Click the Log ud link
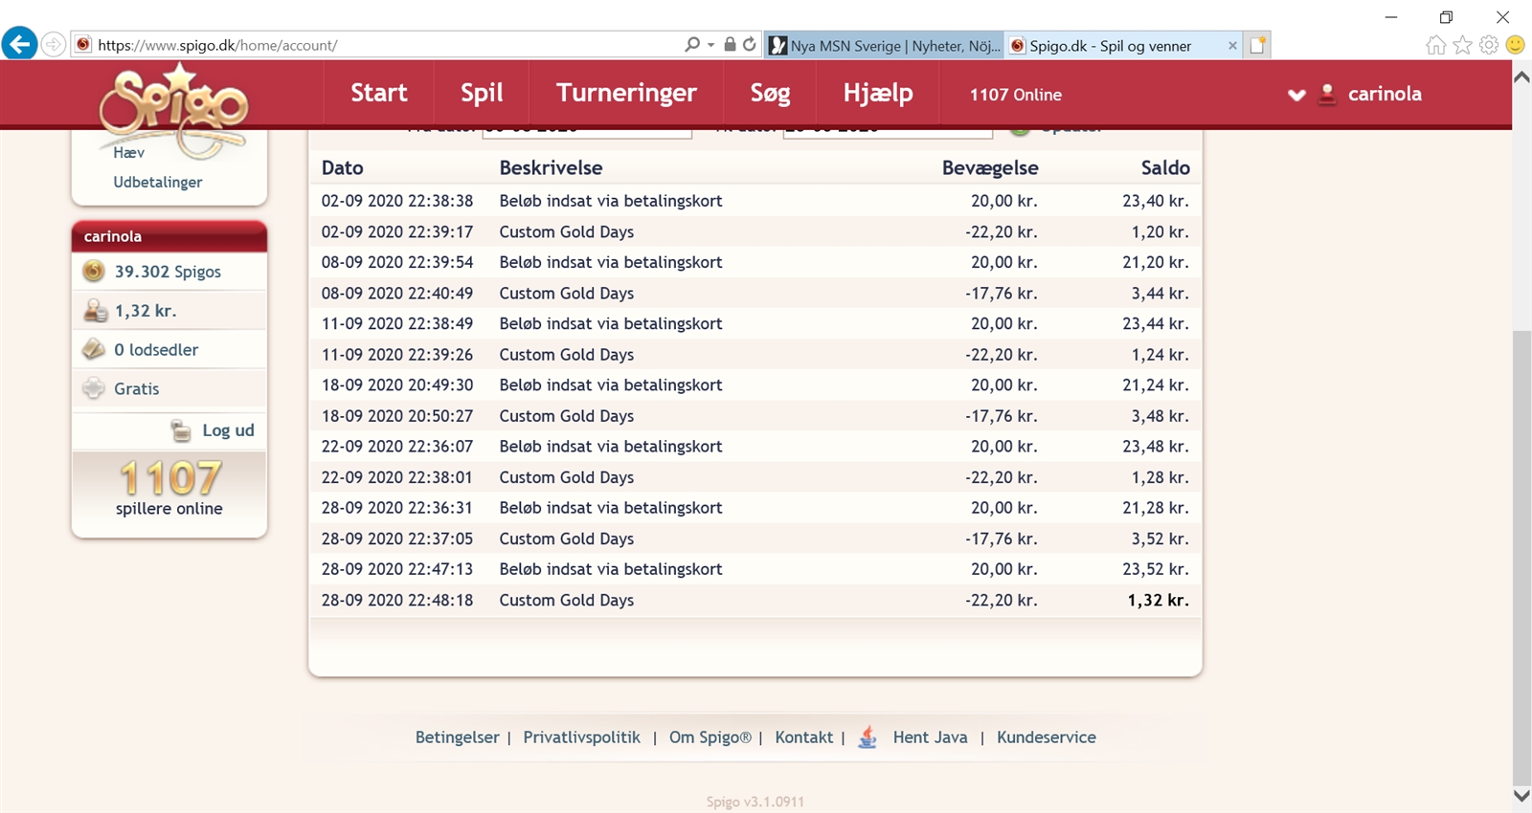Screen dimensions: 1532x813 pos(228,430)
